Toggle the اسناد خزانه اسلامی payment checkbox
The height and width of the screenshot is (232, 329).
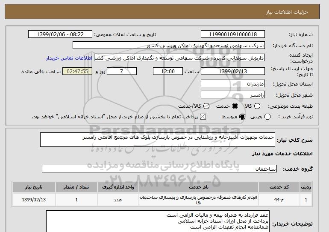pyautogui.click(x=203, y=117)
